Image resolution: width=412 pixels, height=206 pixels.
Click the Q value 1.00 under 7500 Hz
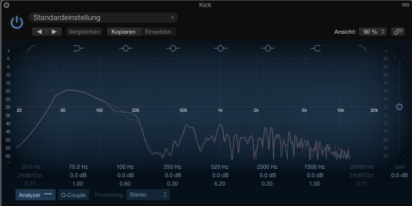click(314, 184)
